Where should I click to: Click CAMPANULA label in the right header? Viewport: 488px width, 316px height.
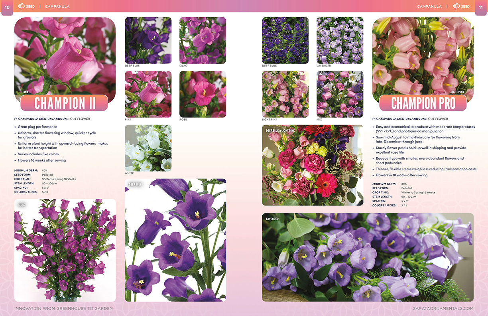(x=429, y=7)
